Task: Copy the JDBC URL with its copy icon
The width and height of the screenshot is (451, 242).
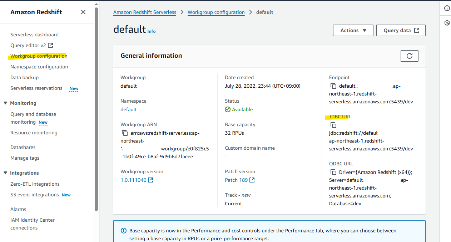Action: [333, 125]
